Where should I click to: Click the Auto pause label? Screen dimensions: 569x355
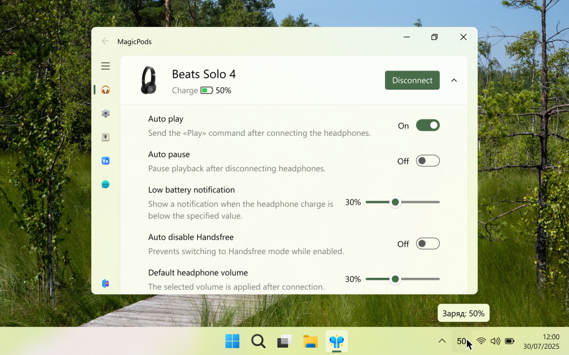click(169, 154)
